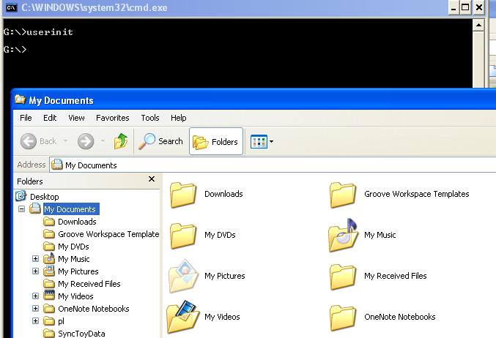Click the My Videos tree icon
496x338 pixels.
[49, 296]
